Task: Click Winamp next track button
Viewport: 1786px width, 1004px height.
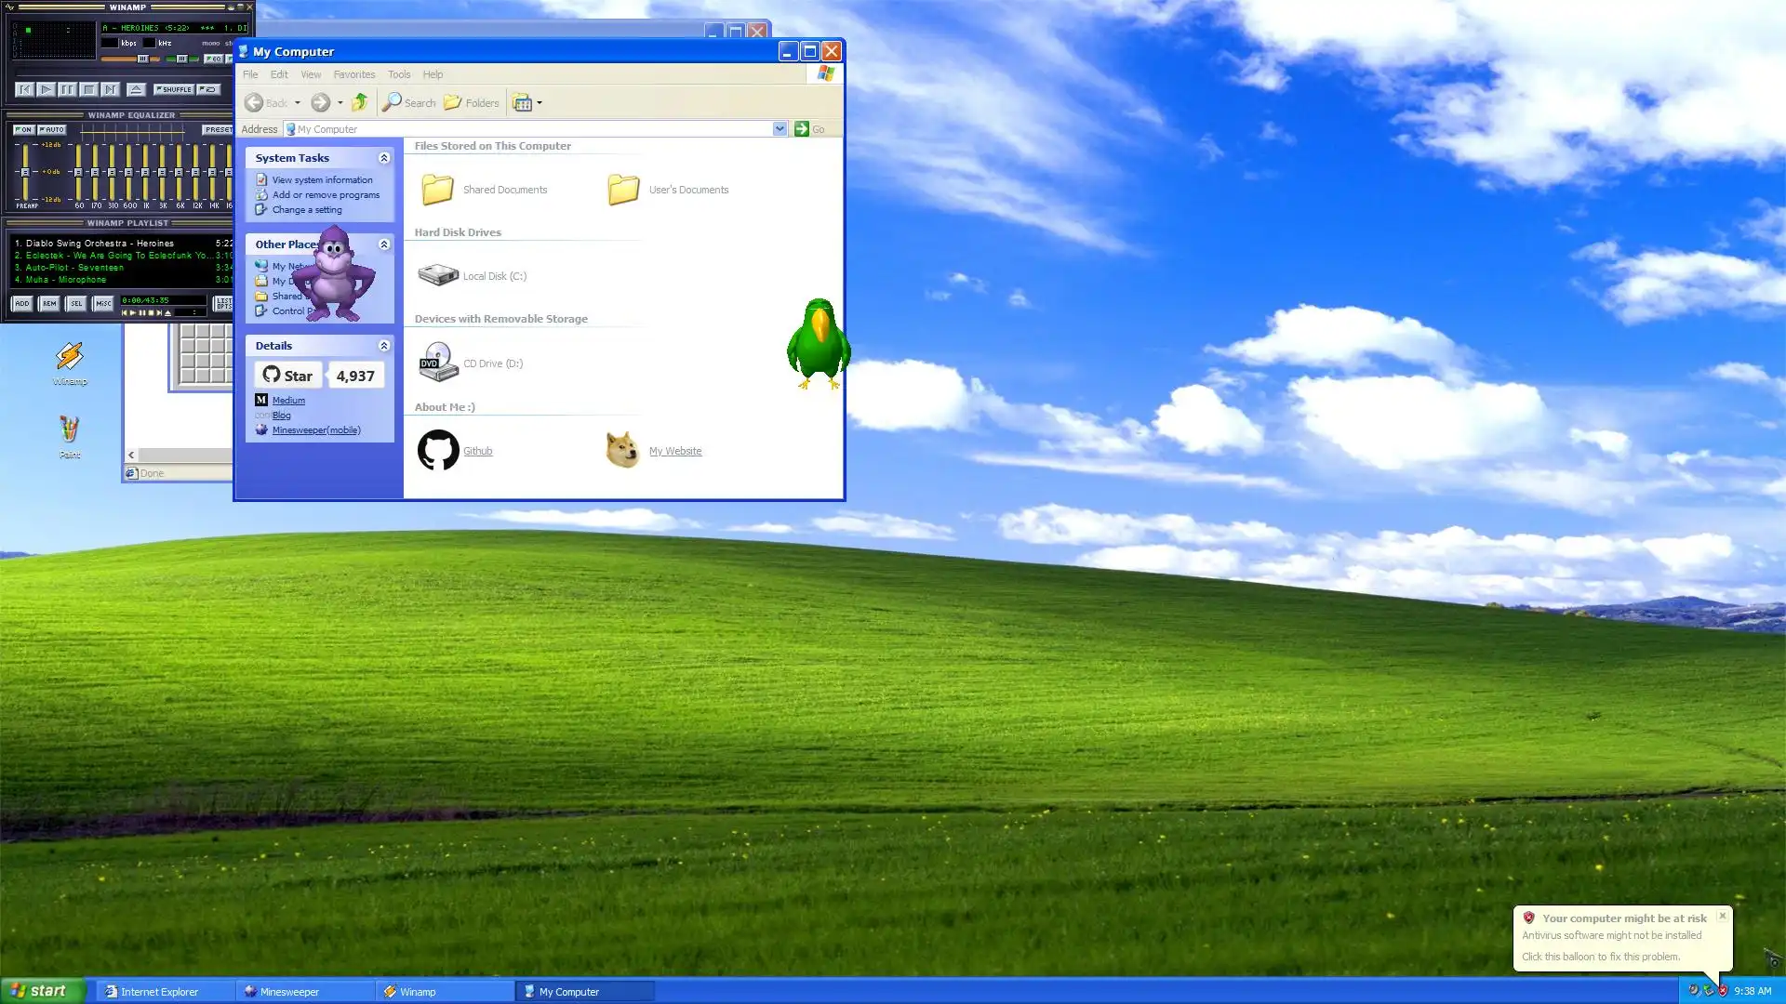Action: (110, 89)
